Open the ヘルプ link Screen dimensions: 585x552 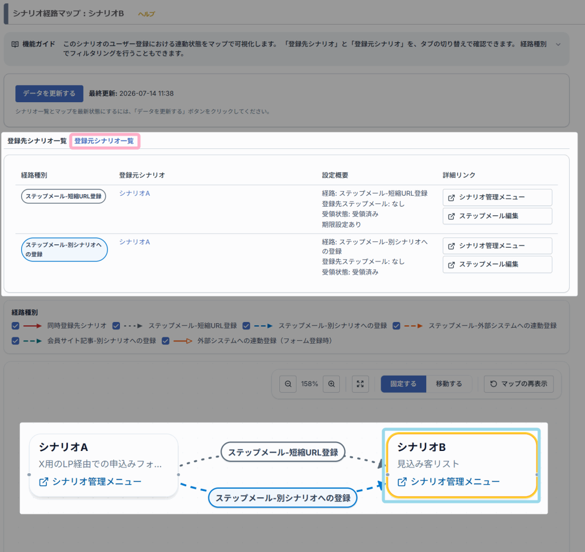click(146, 14)
